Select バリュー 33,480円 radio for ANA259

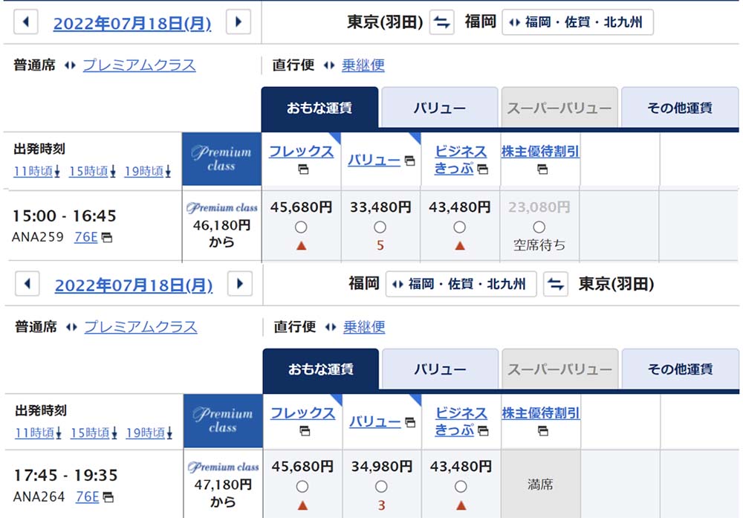click(x=380, y=227)
